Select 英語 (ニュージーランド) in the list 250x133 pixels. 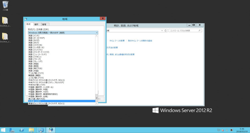[x=62, y=54]
